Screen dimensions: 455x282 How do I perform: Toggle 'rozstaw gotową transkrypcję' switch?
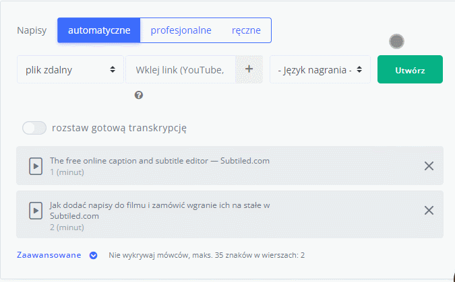tap(34, 128)
